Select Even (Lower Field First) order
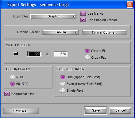Image resolution: width=135 pixels, height=118 pixels. (x=63, y=84)
